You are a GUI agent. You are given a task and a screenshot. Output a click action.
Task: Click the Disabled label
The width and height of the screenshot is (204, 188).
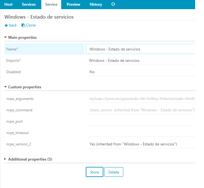point(14,72)
